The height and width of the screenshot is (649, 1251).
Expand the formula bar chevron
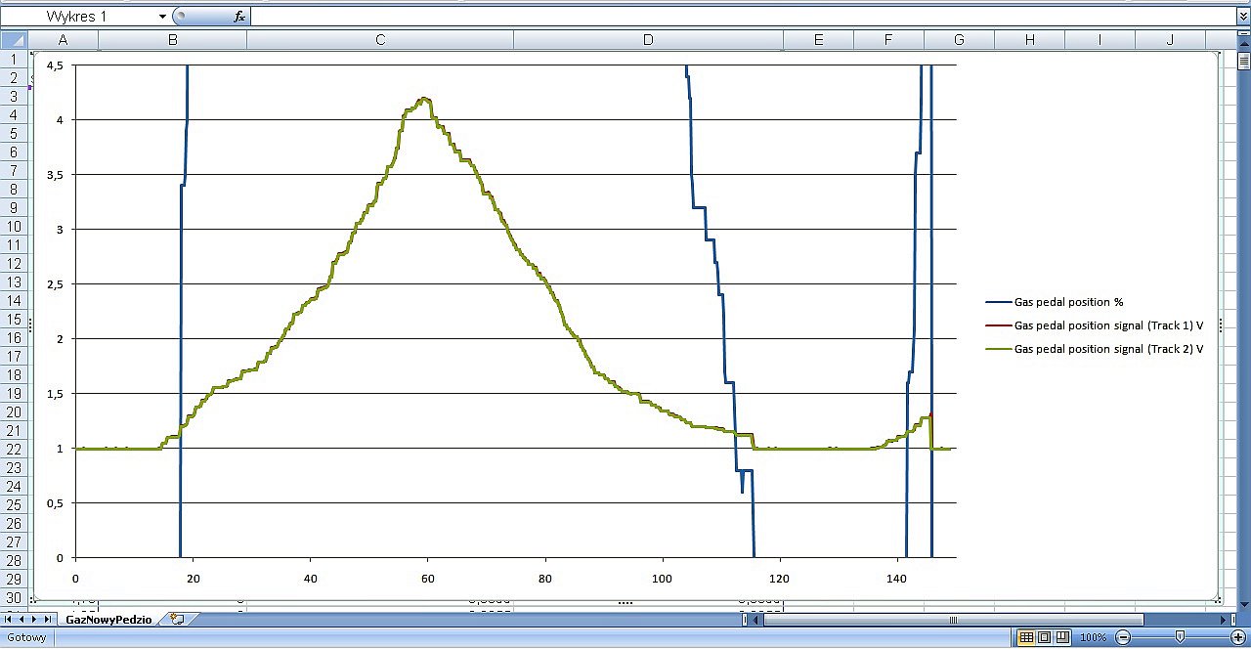pyautogui.click(x=1242, y=17)
